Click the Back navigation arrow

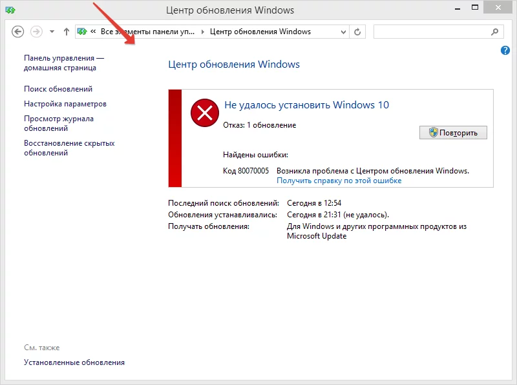18,32
